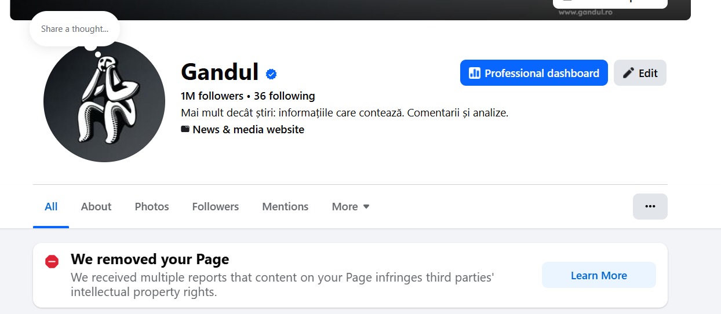Go to the Followers tab

point(216,206)
